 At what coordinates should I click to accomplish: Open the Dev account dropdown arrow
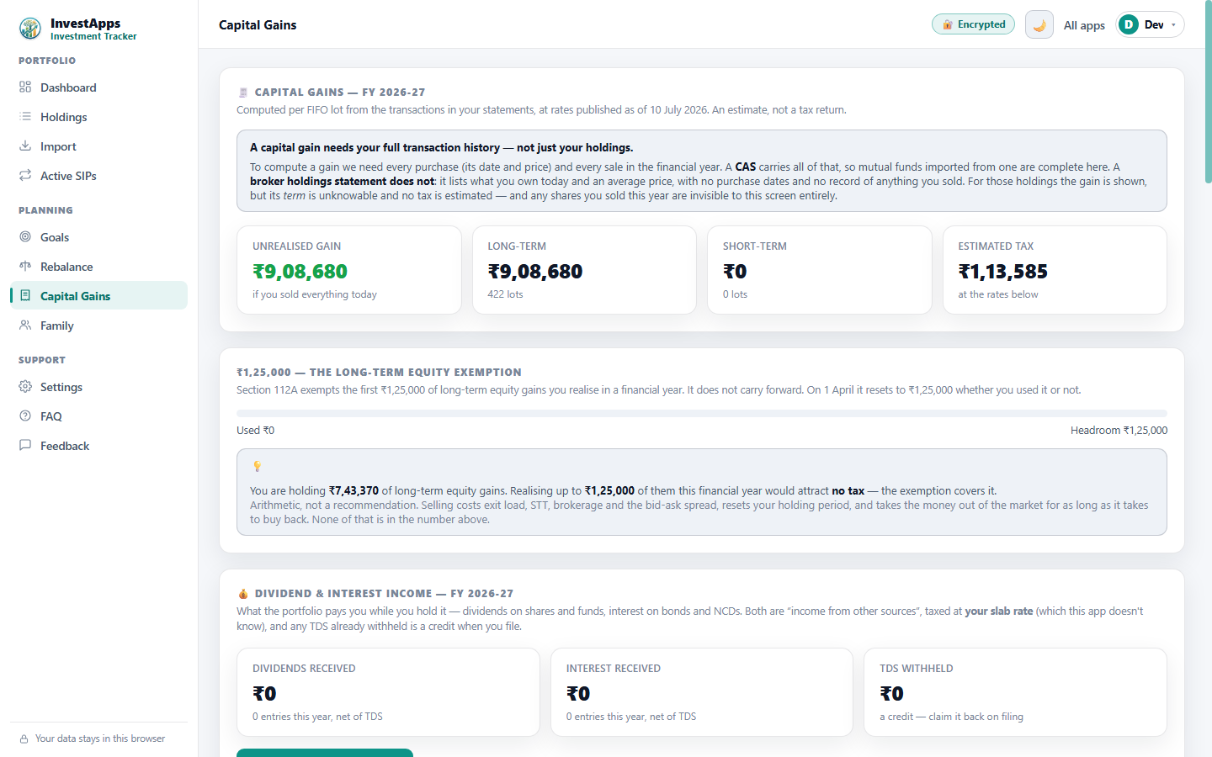1173,25
